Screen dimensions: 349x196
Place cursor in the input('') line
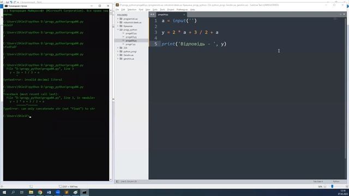[x=179, y=21]
